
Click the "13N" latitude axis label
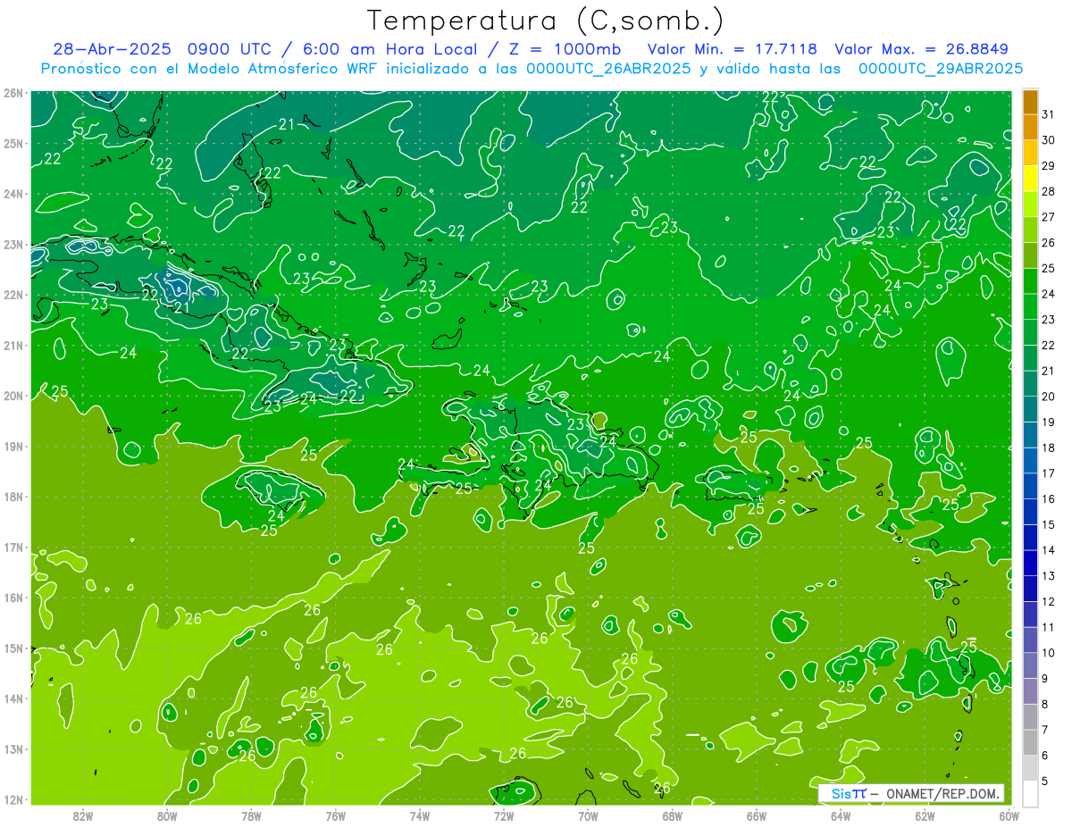click(x=13, y=749)
